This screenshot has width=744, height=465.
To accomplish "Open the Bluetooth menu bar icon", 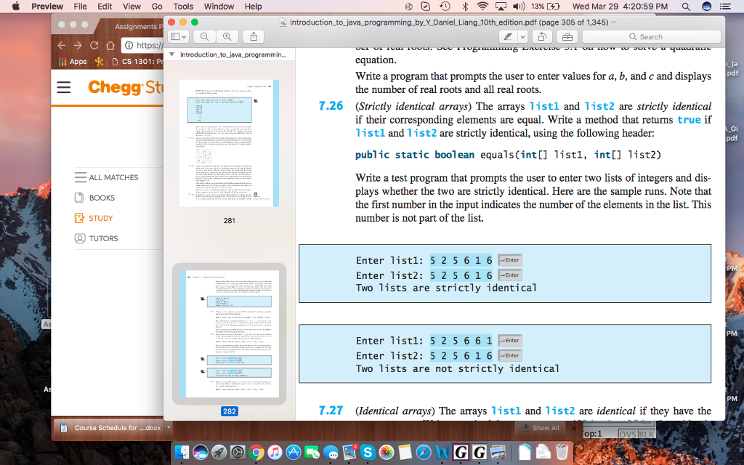I will tap(465, 6).
